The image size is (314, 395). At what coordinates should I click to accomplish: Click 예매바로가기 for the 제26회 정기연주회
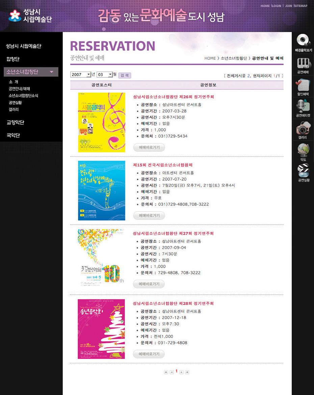point(149,147)
